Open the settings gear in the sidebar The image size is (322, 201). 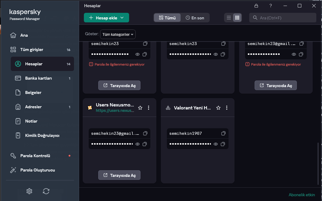tap(29, 191)
